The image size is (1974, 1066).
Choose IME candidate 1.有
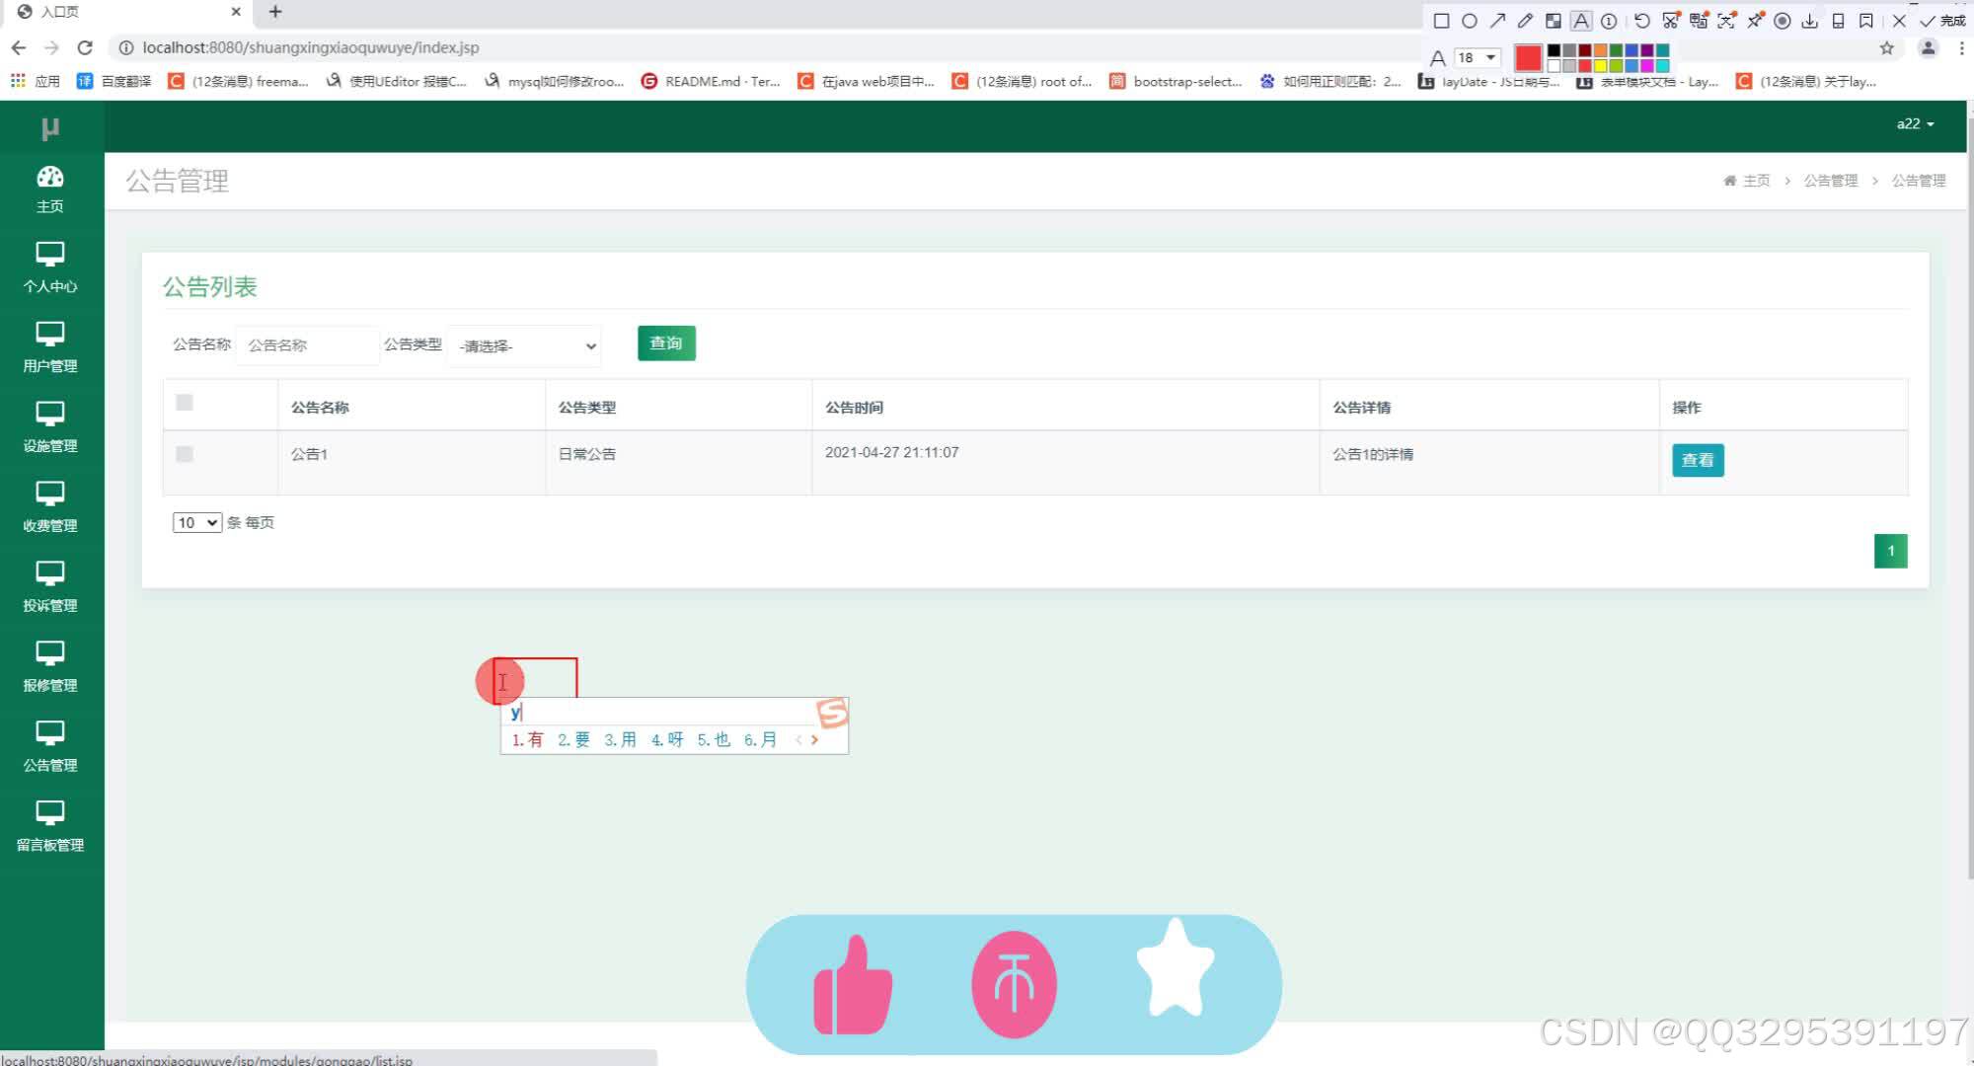(527, 739)
